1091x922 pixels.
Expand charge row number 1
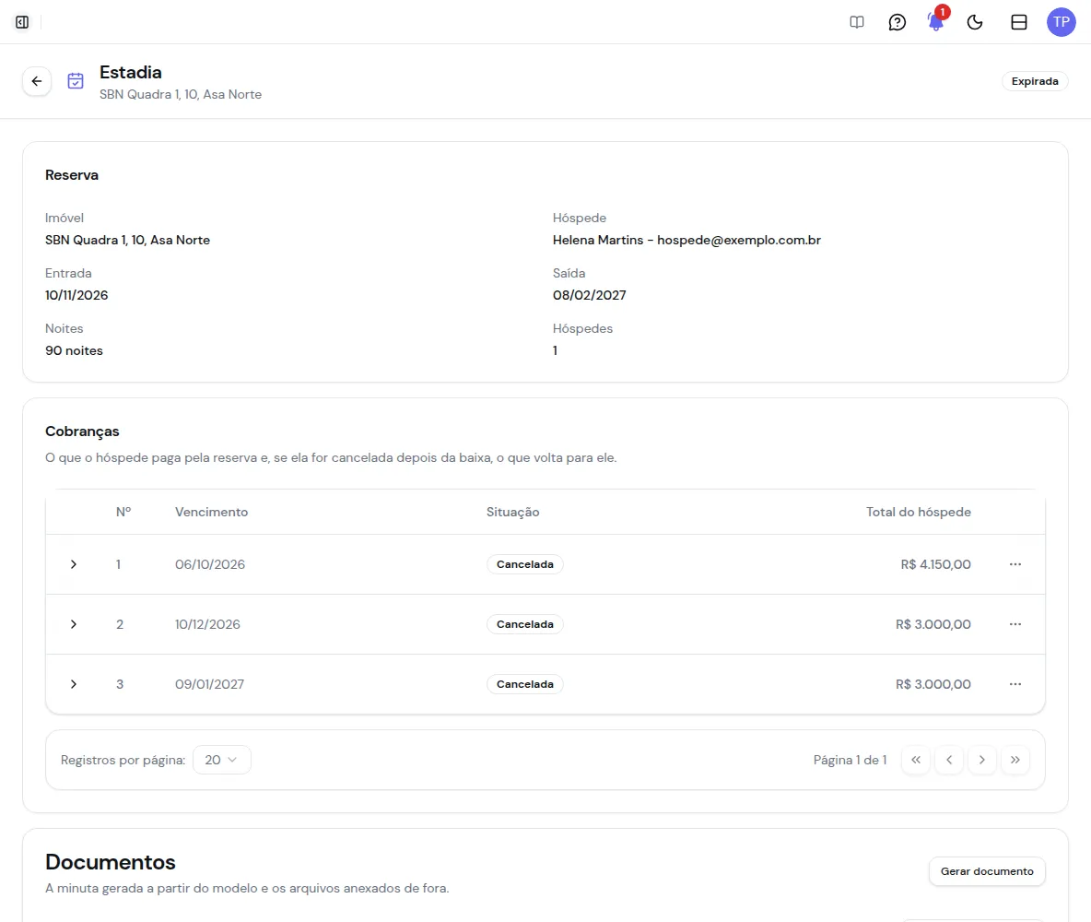[x=73, y=564]
